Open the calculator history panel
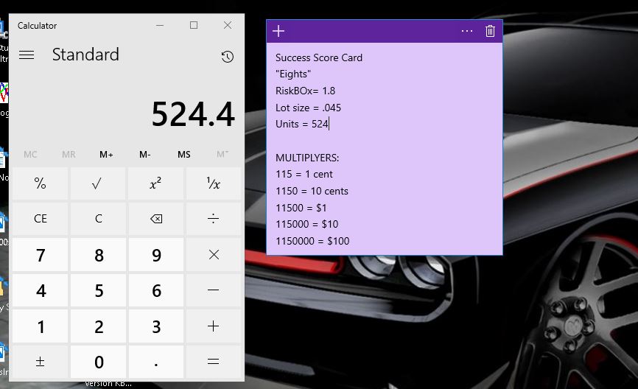Viewport: 638px width, 389px height. (x=227, y=57)
